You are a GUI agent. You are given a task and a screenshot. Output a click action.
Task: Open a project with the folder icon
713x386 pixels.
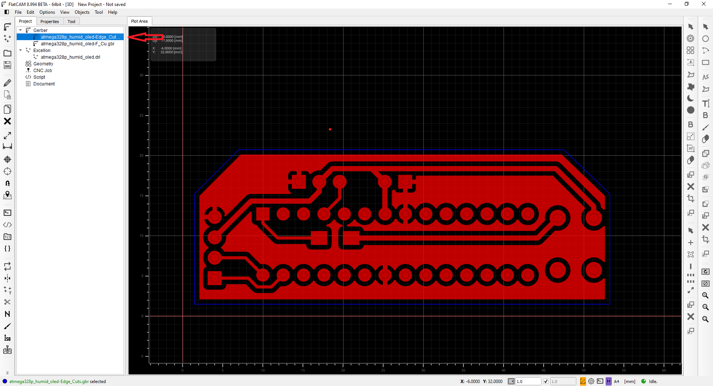(7, 53)
